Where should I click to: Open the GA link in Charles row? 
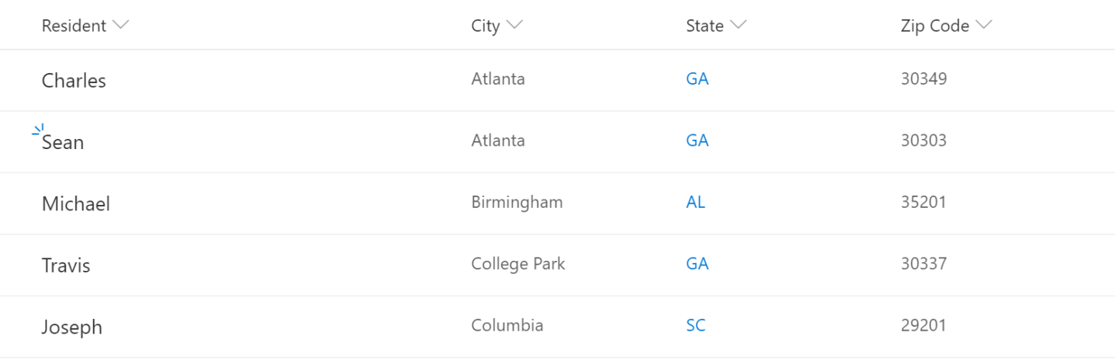pos(698,79)
